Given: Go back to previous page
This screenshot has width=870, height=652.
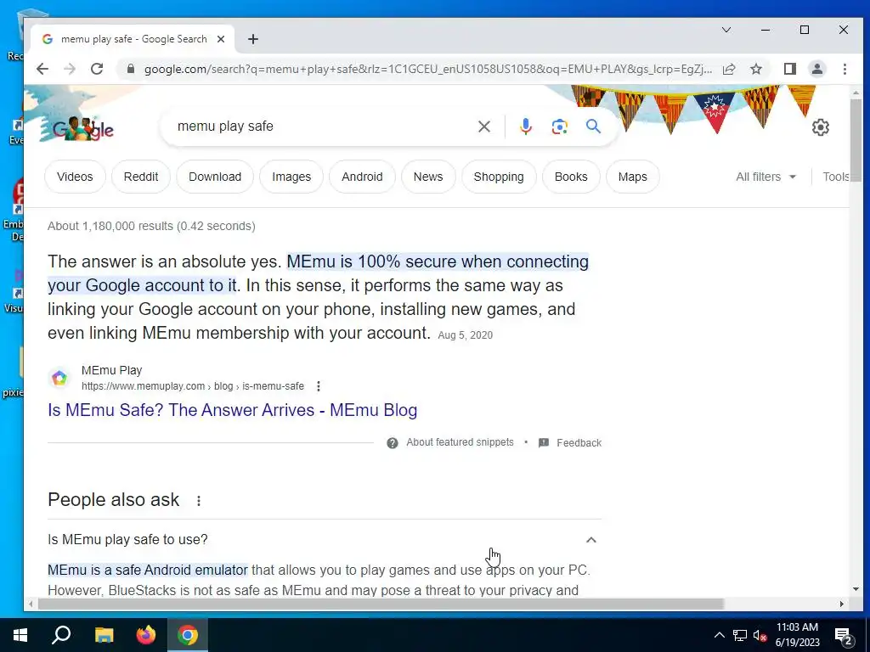Looking at the screenshot, I should coord(42,69).
